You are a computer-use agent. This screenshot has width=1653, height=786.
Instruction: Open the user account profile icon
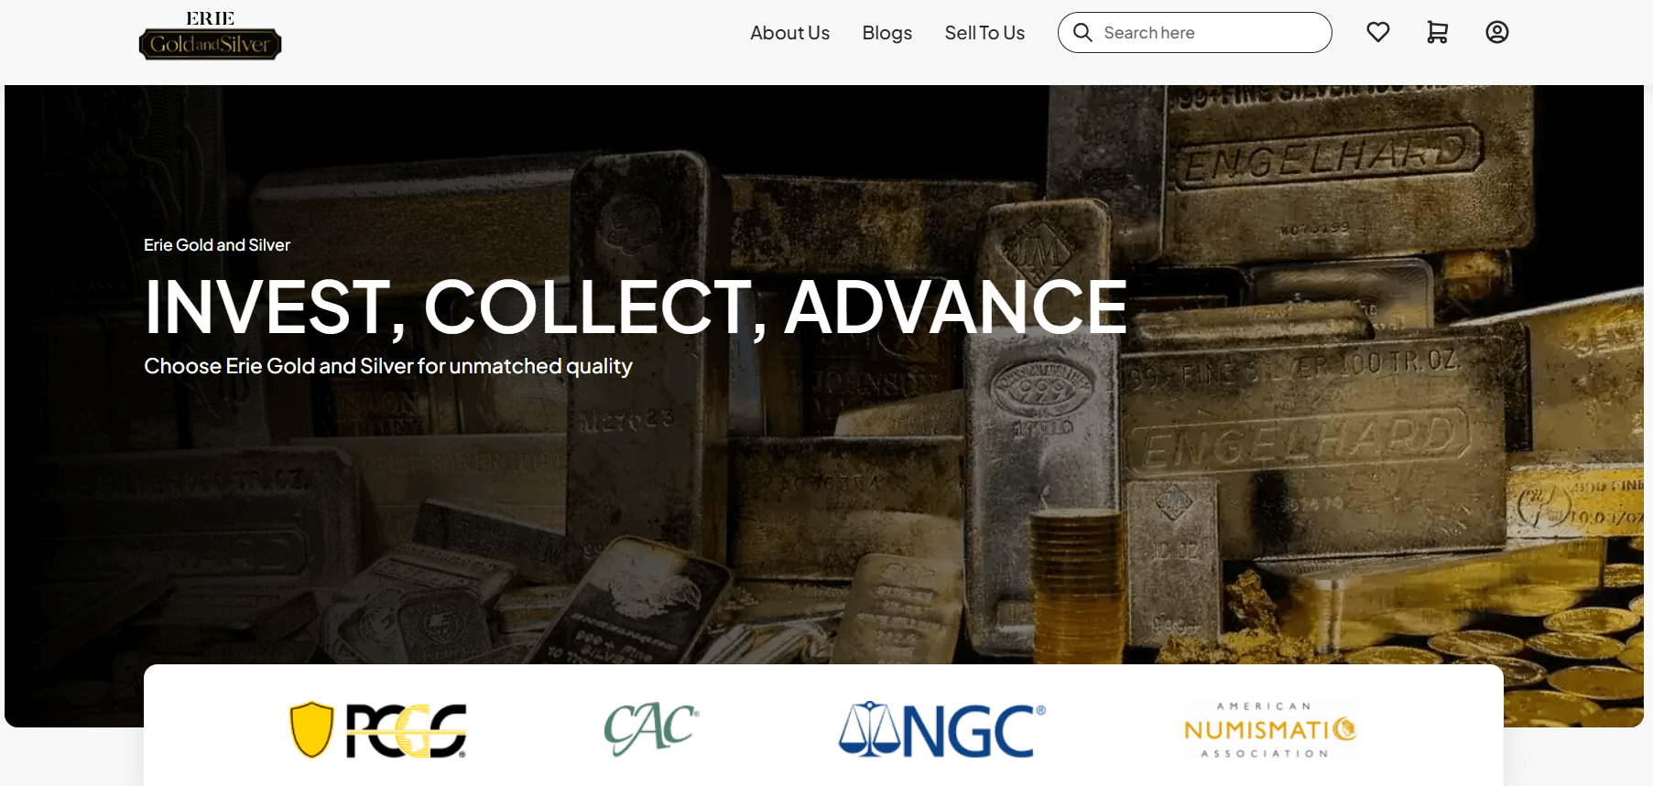(x=1496, y=32)
